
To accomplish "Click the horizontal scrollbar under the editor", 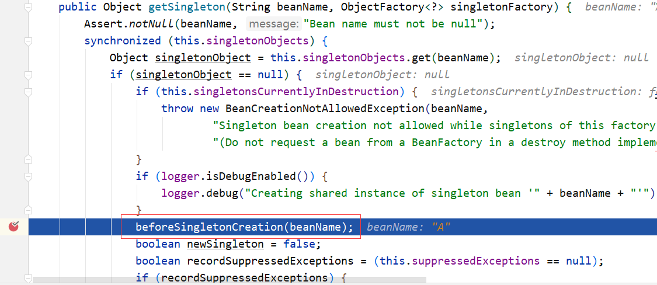I will coord(229,280).
